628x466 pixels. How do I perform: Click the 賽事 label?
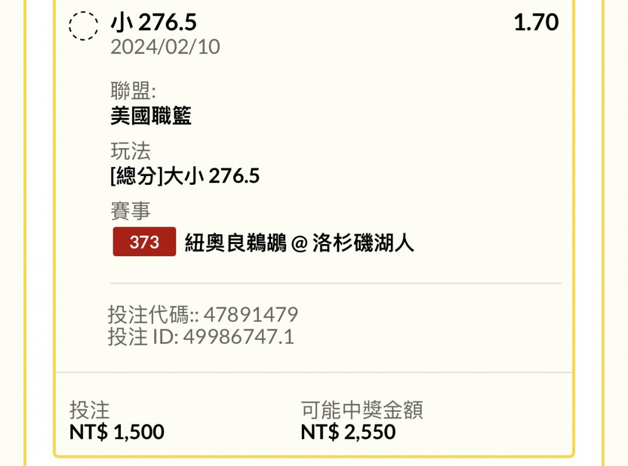(x=130, y=211)
